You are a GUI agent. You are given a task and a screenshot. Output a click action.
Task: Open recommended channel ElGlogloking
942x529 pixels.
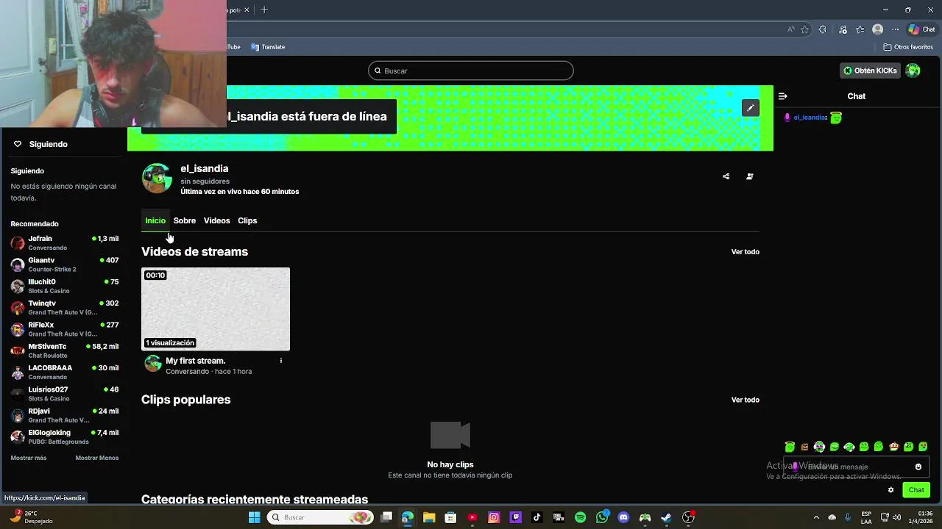65,437
